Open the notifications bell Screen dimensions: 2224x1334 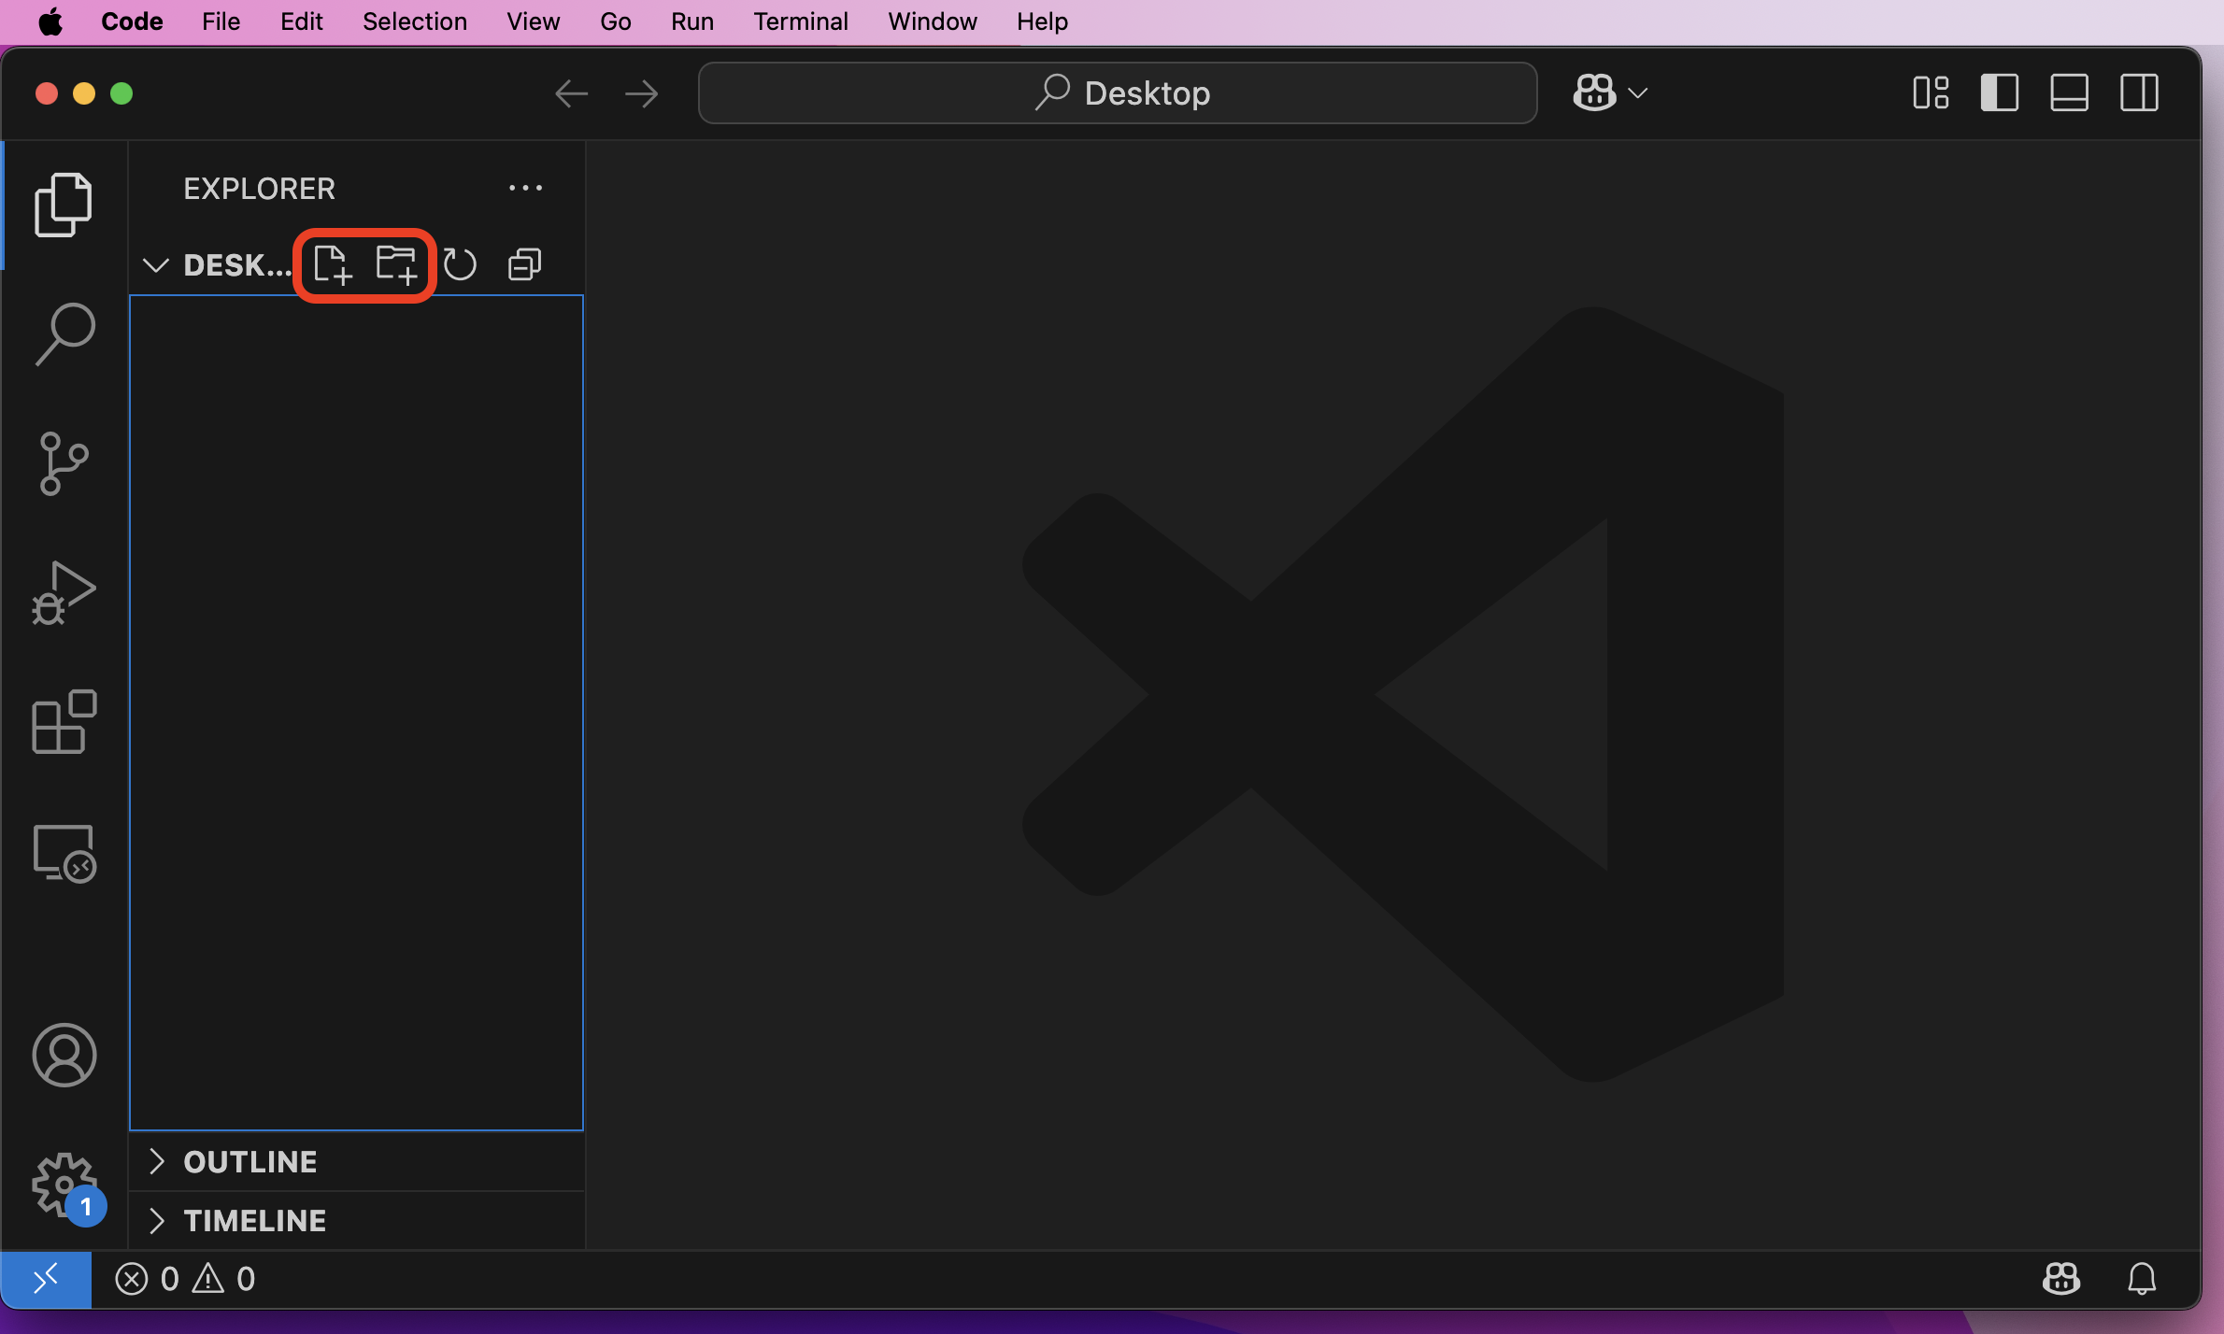tap(2142, 1279)
